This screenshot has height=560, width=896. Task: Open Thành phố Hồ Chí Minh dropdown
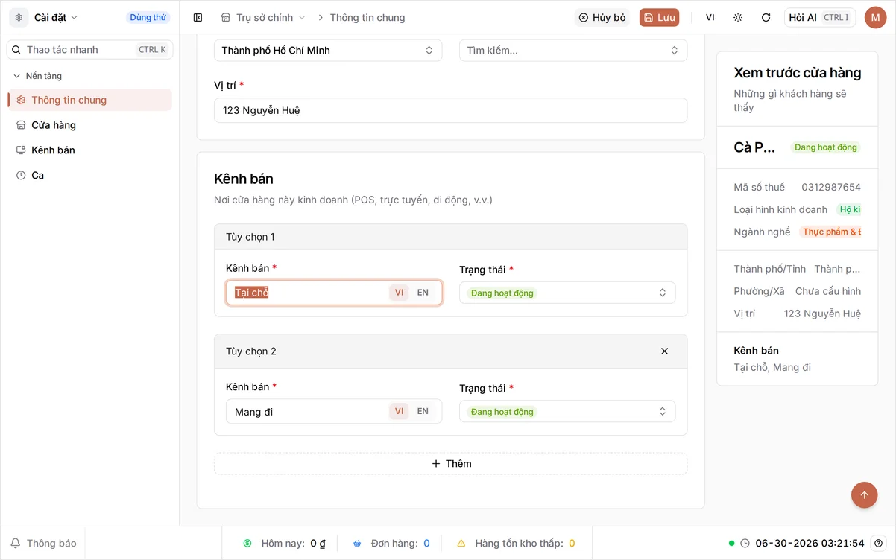coord(328,50)
